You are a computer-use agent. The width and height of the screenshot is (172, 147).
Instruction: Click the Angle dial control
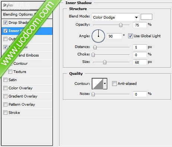coord(98,36)
